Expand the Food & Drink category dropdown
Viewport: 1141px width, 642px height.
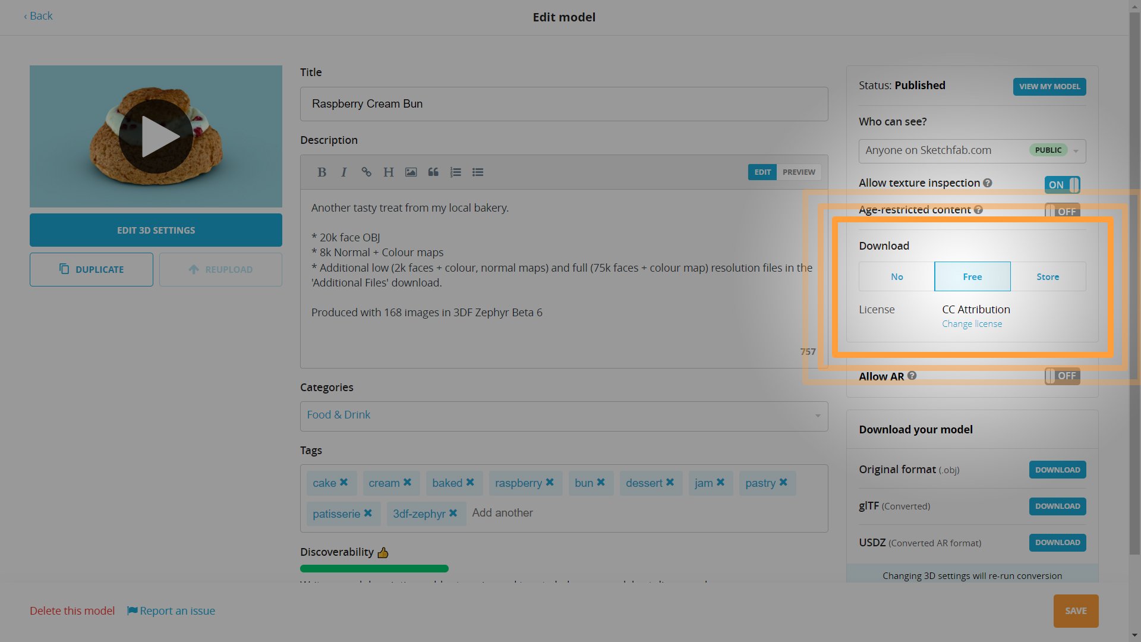[563, 416]
